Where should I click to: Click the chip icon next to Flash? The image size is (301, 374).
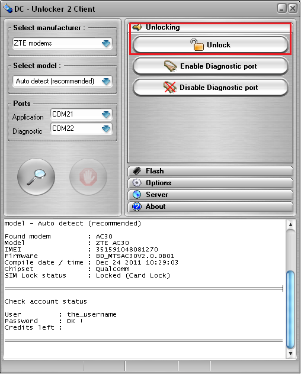pos(137,171)
